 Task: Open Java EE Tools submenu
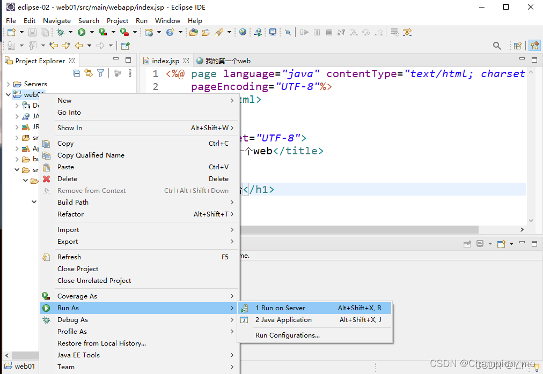pos(139,355)
